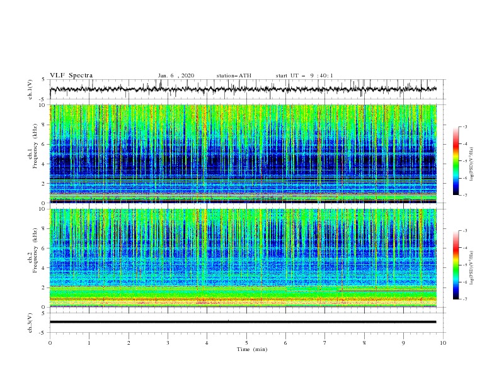Click the ch.1 spectrogram image
The image size is (499, 385).
pos(243,153)
